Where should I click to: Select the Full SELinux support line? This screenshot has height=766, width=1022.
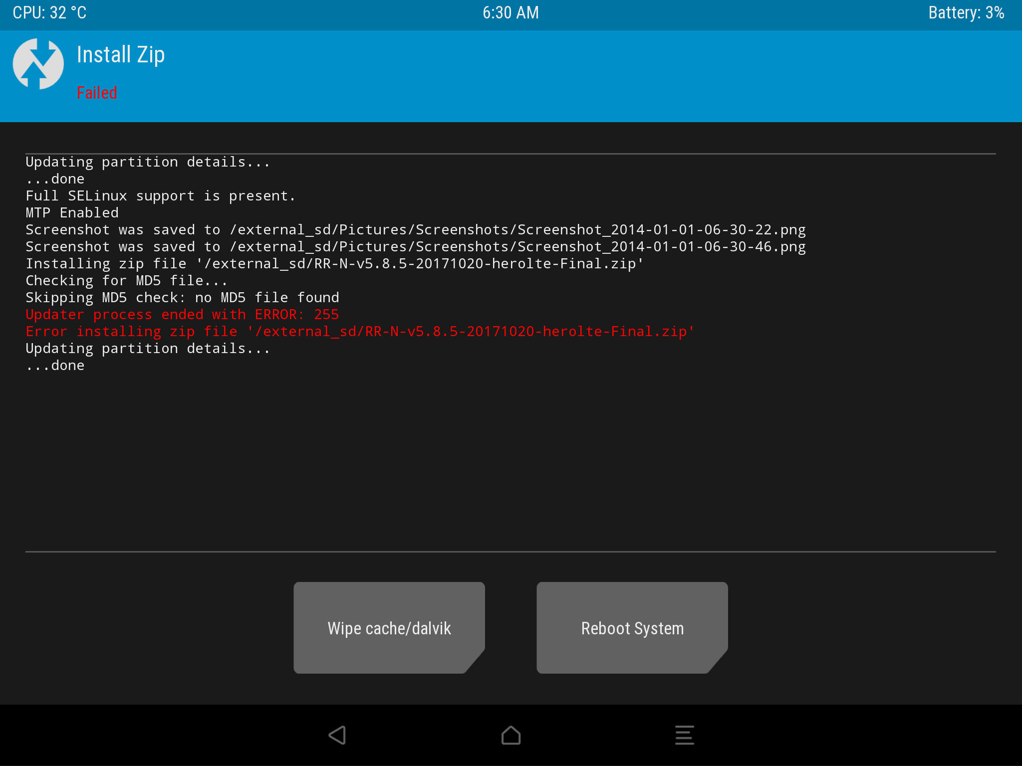160,196
